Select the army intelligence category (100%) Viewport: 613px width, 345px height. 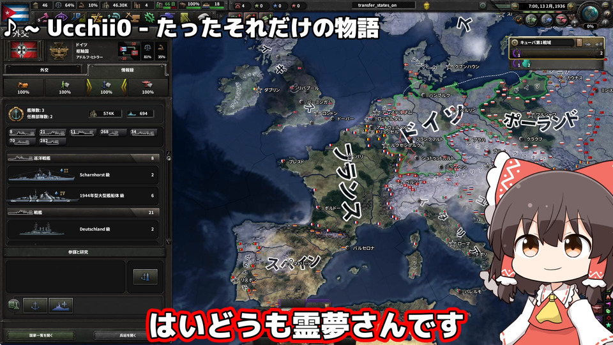point(65,87)
